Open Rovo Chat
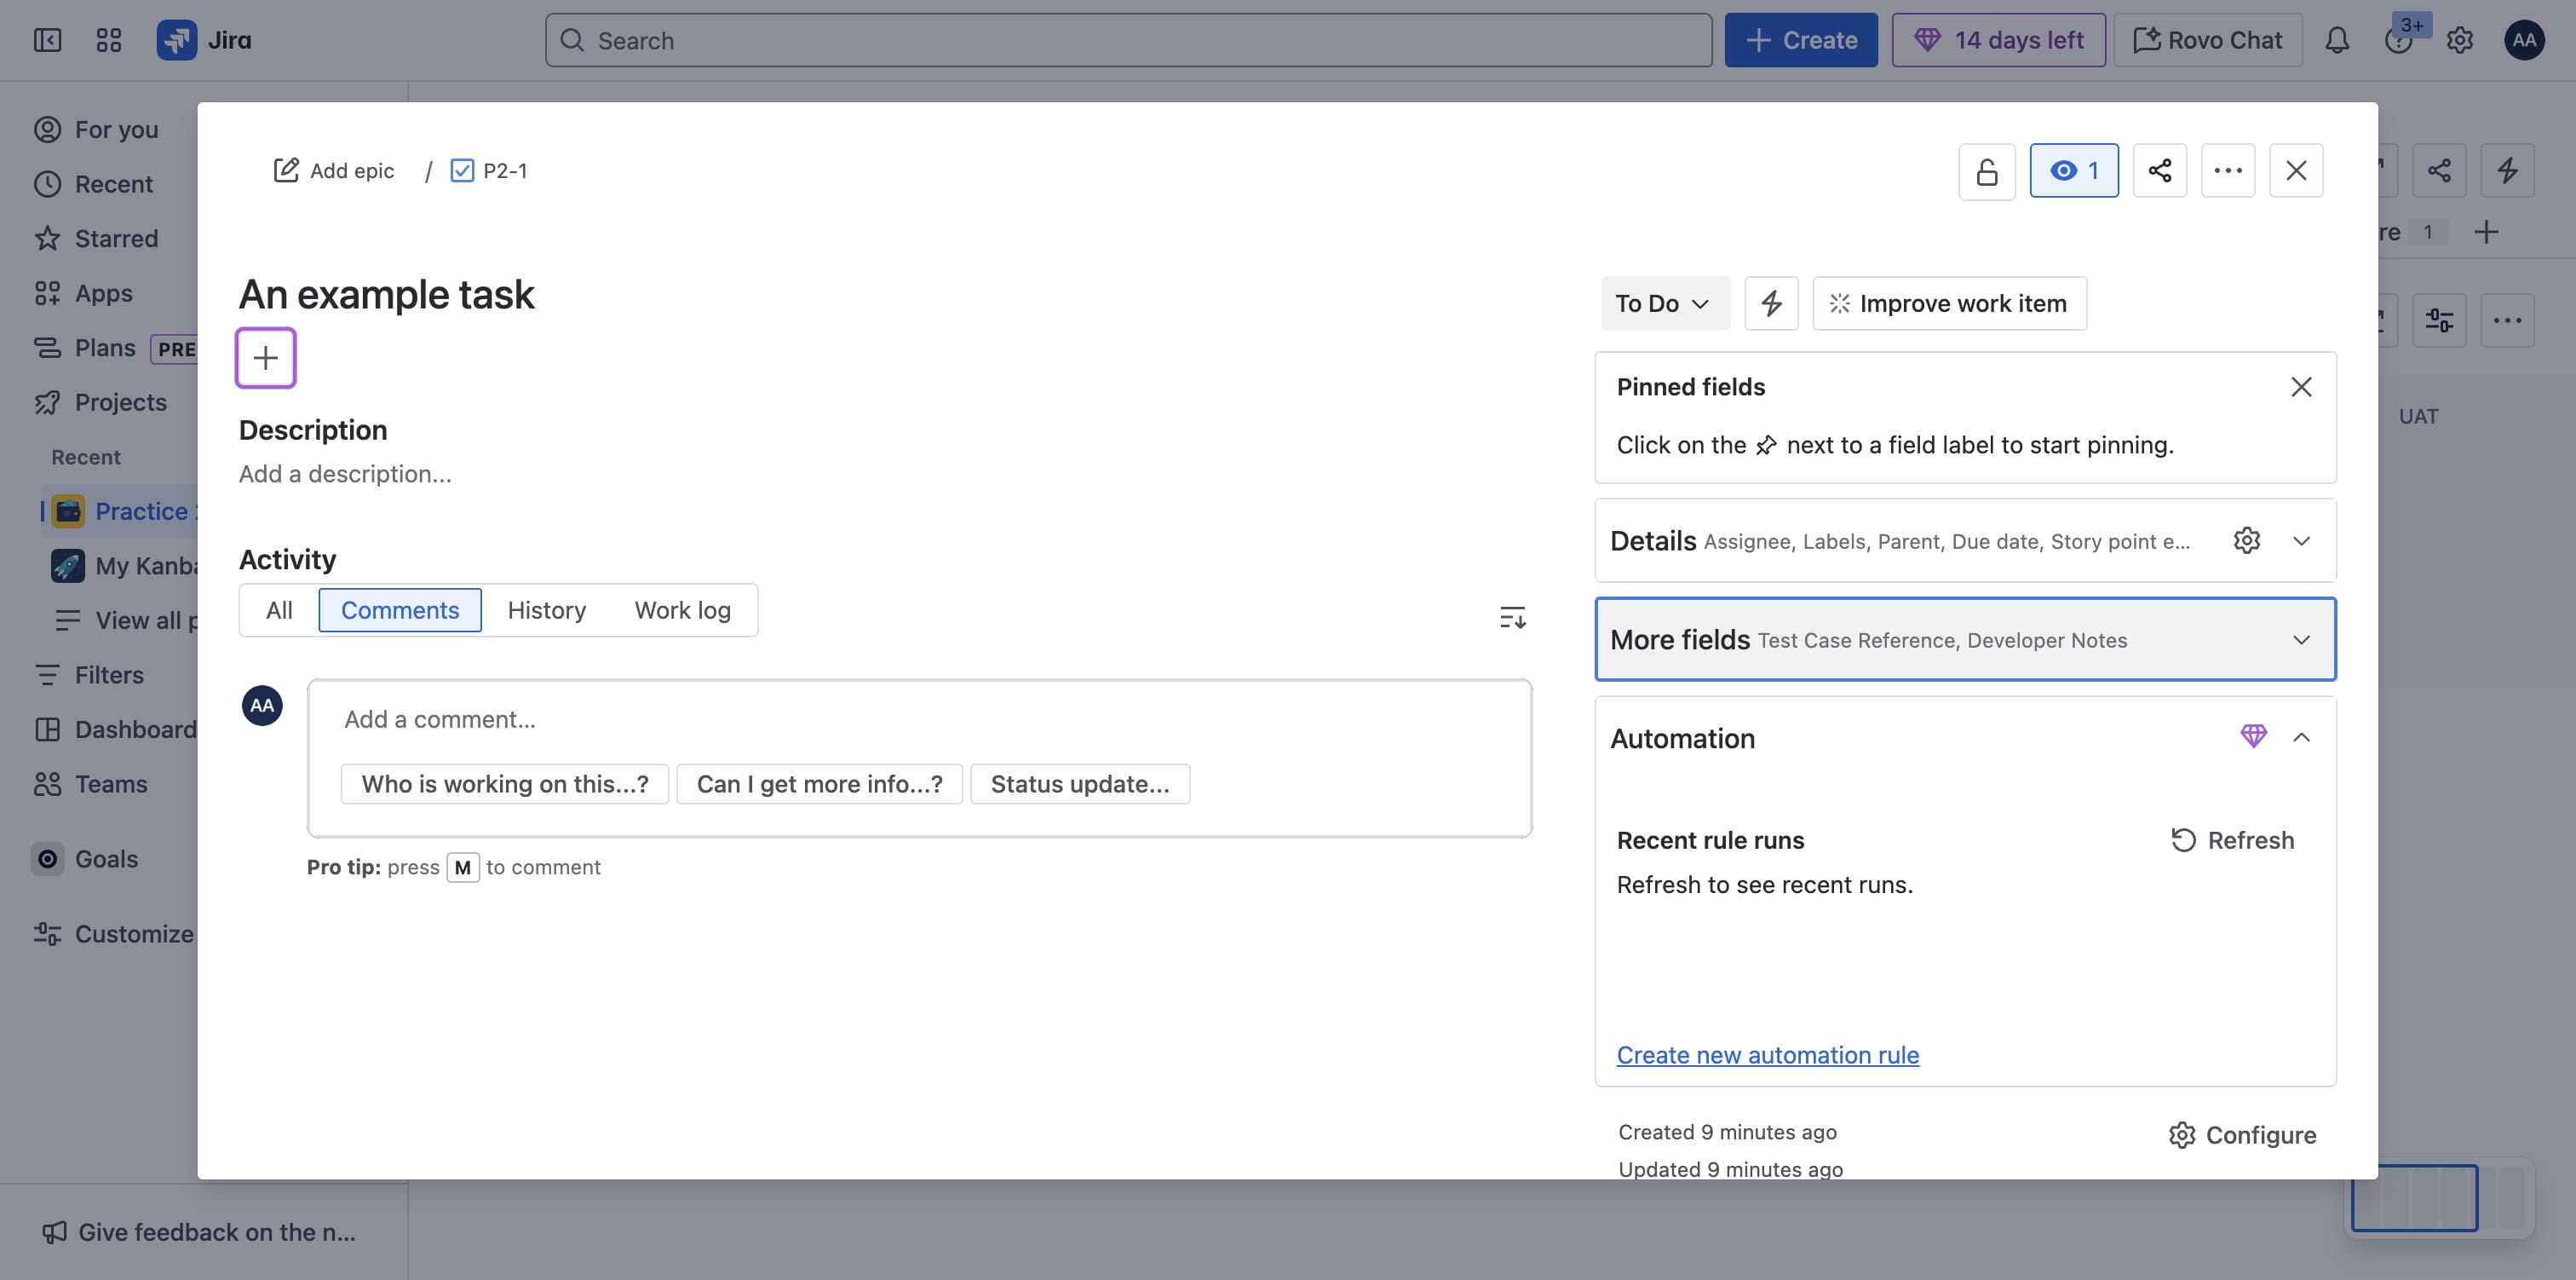2576x1280 pixels. (2207, 40)
